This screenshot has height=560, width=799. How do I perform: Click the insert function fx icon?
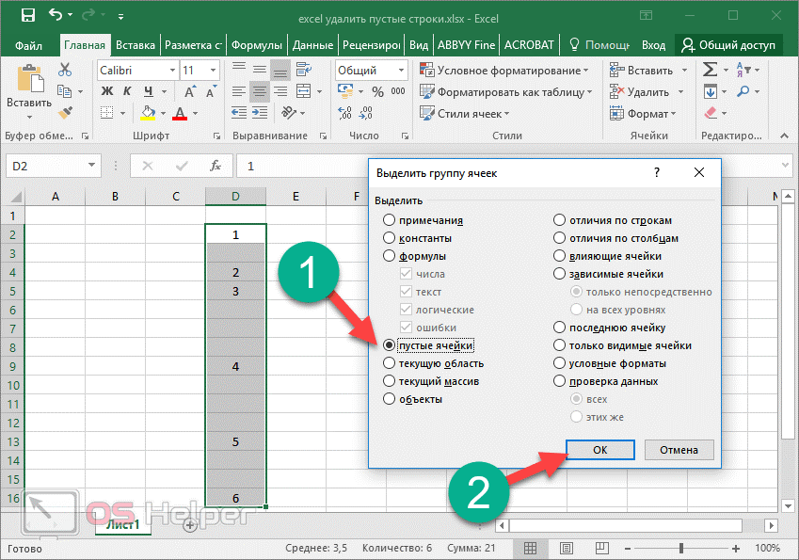click(216, 166)
